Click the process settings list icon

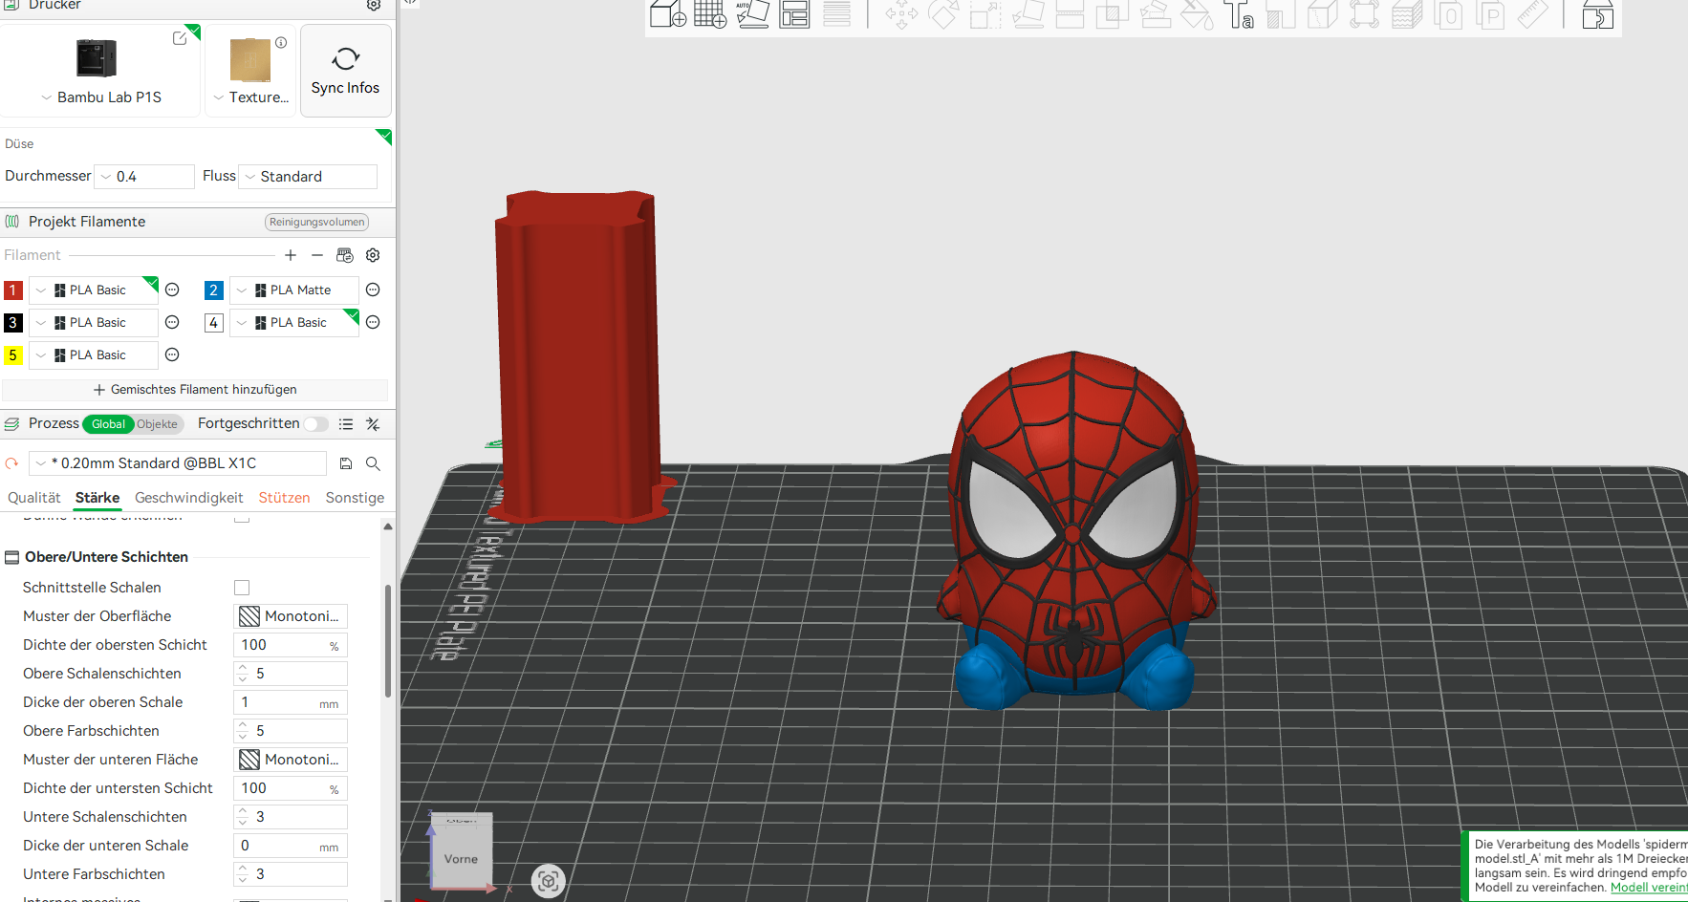click(346, 424)
